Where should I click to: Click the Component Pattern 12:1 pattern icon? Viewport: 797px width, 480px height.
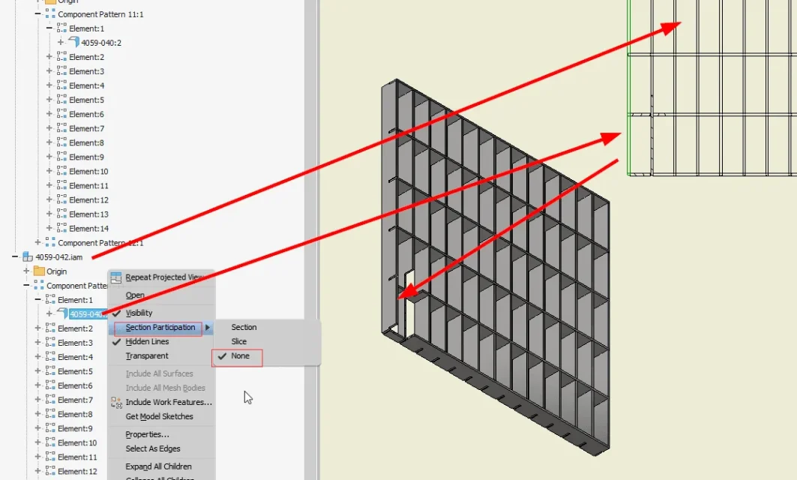(50, 242)
